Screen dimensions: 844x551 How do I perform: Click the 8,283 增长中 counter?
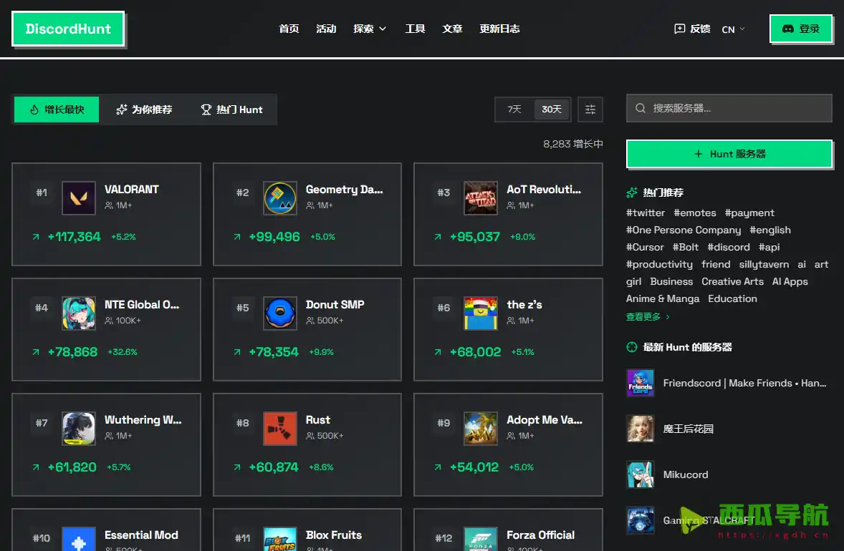tap(572, 144)
